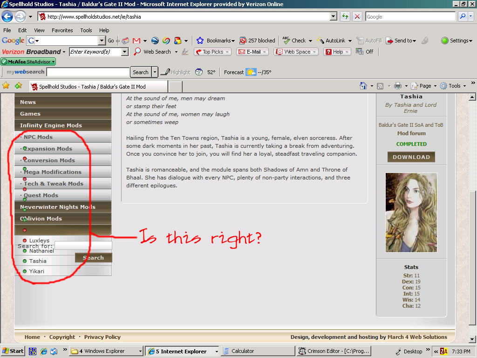Open the Forecast weather icon
The width and height of the screenshot is (477, 358).
pyautogui.click(x=251, y=72)
